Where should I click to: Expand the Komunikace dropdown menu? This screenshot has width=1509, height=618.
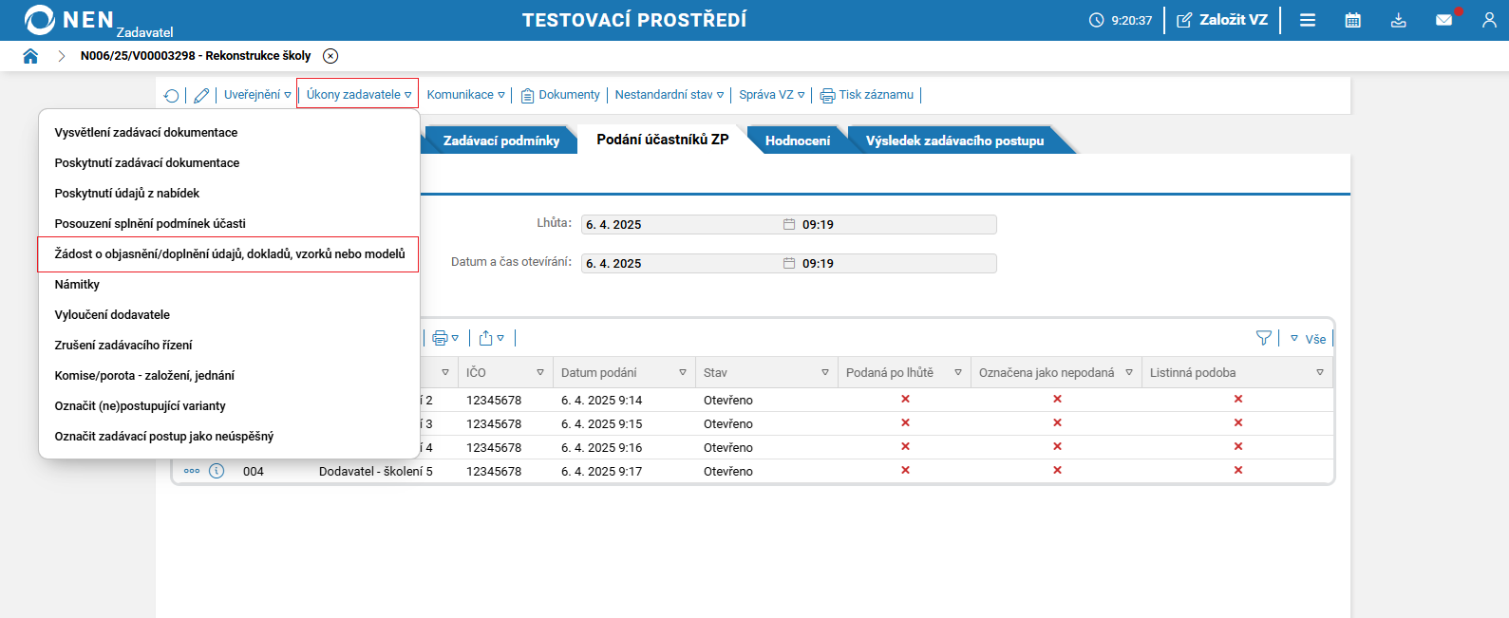(x=465, y=95)
